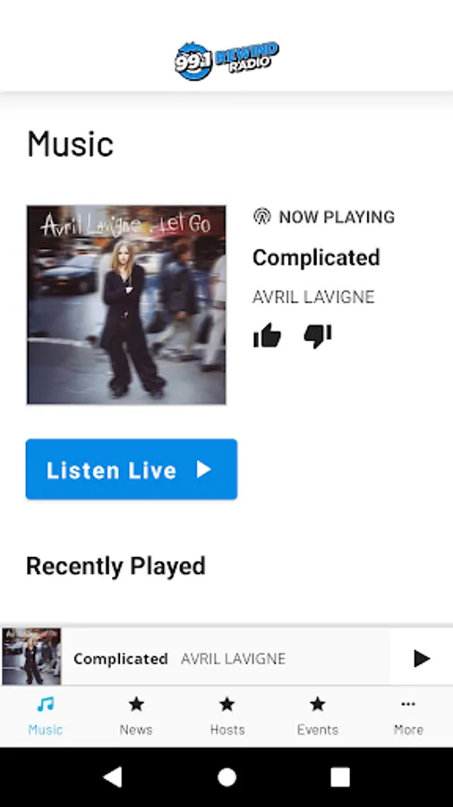453x807 pixels.
Task: Tap the music note icon in bottom bar
Action: coord(45,704)
